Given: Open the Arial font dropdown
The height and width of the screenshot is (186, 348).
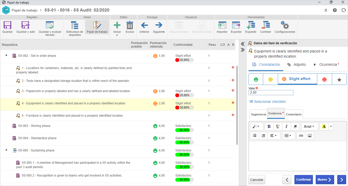Looking at the screenshot, I should coord(310,126).
